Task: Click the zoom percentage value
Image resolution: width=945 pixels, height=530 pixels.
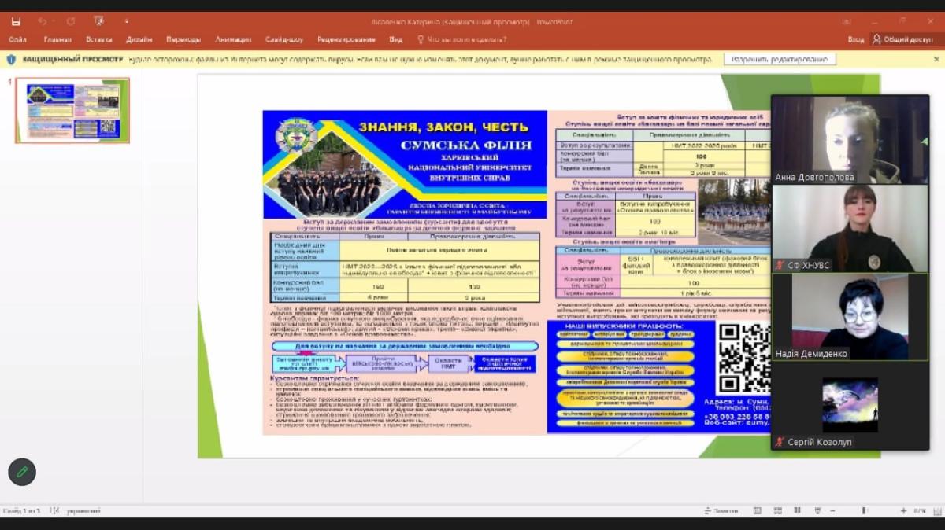Action: 919,511
